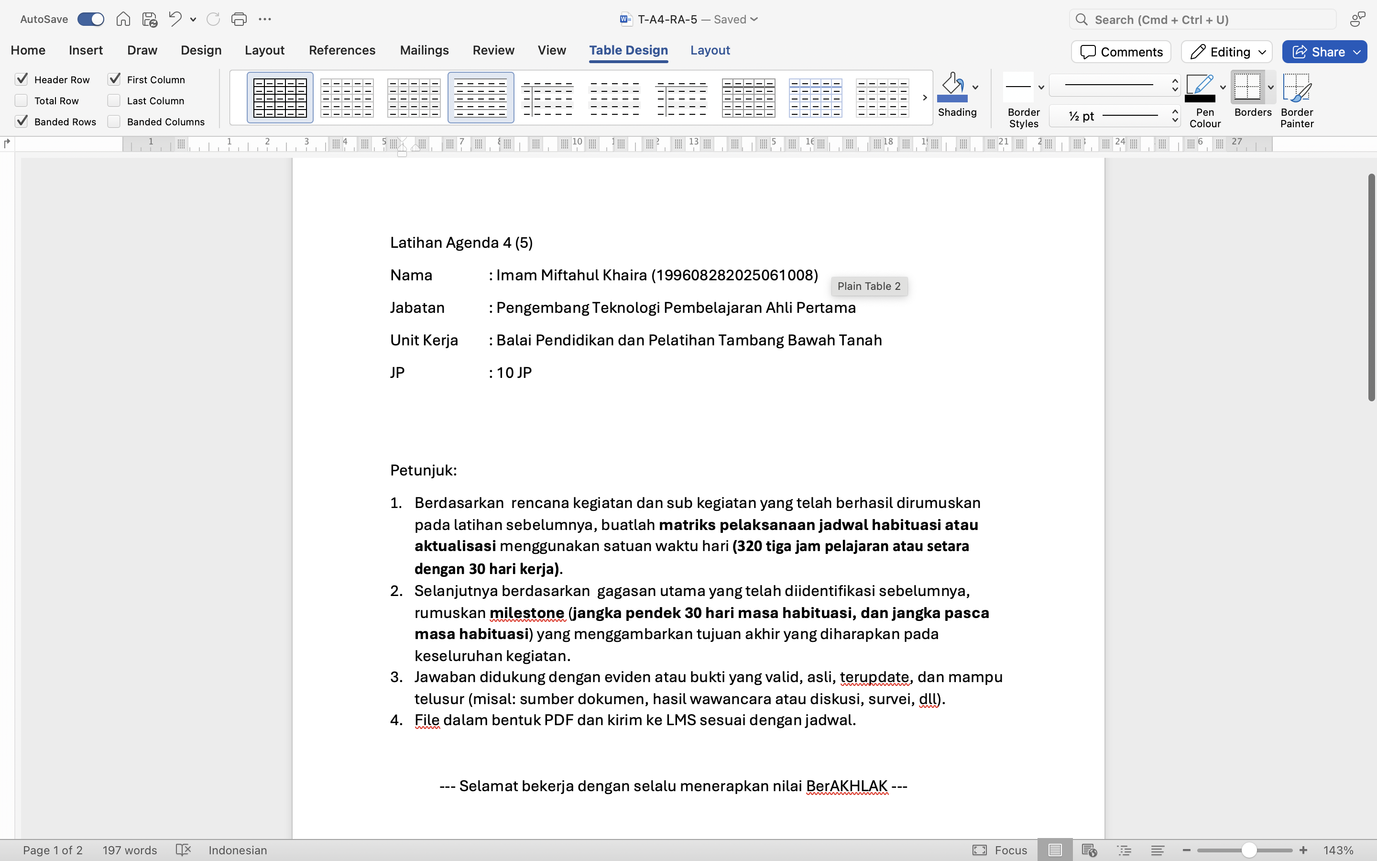Viewport: 1377px width, 861px height.
Task: Click the Comments button
Action: coord(1120,52)
